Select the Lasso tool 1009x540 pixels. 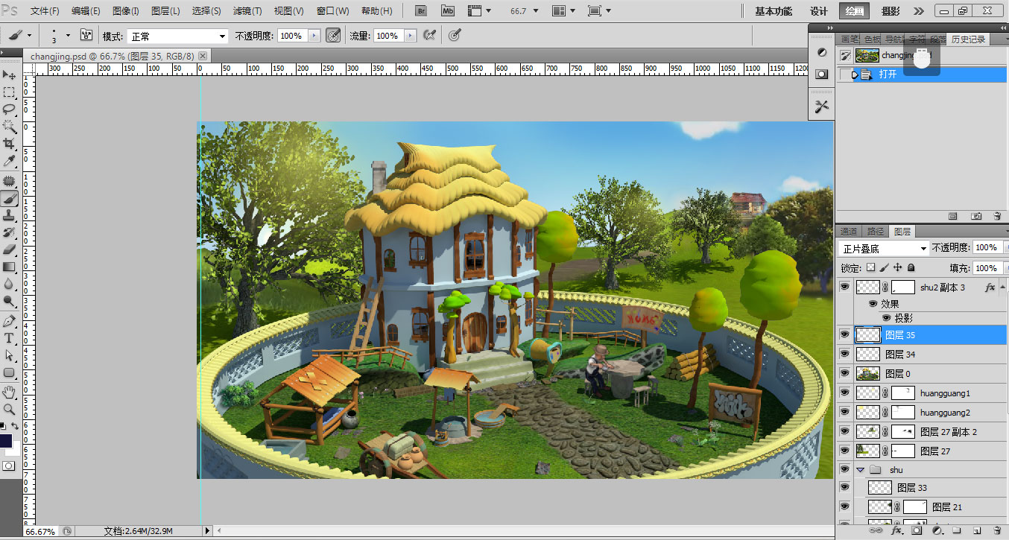point(9,109)
